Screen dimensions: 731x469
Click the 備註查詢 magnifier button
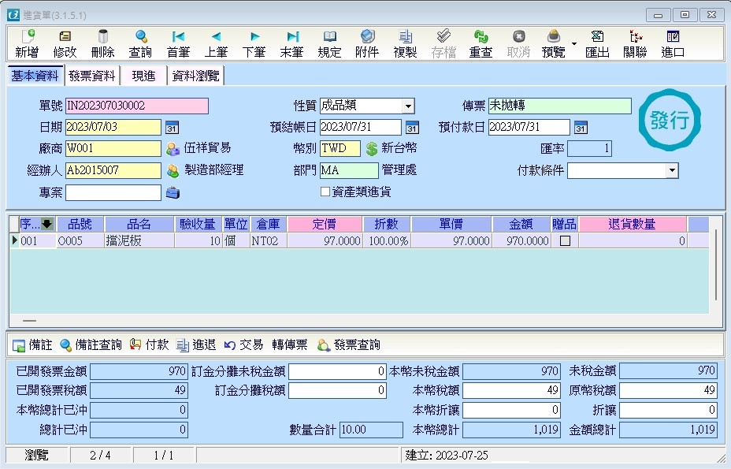point(91,345)
